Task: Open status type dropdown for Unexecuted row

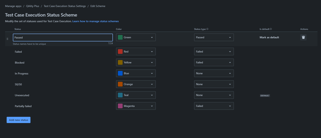Action: point(214,95)
